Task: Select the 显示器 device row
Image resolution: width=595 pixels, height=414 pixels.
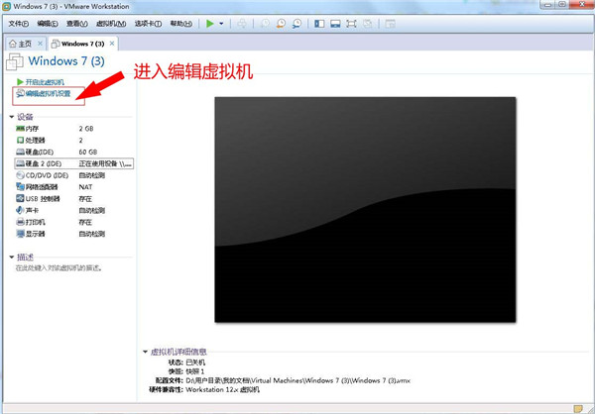Action: (73, 234)
